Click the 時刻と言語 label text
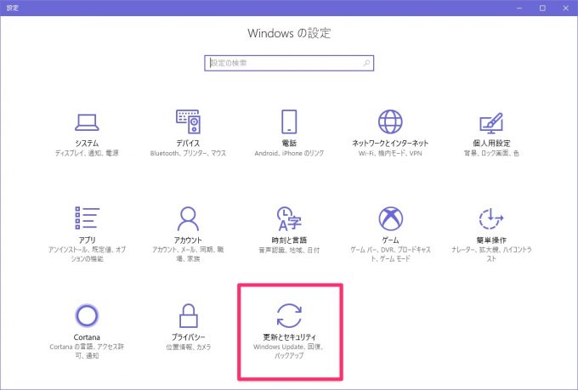The image size is (578, 390). pyautogui.click(x=289, y=240)
